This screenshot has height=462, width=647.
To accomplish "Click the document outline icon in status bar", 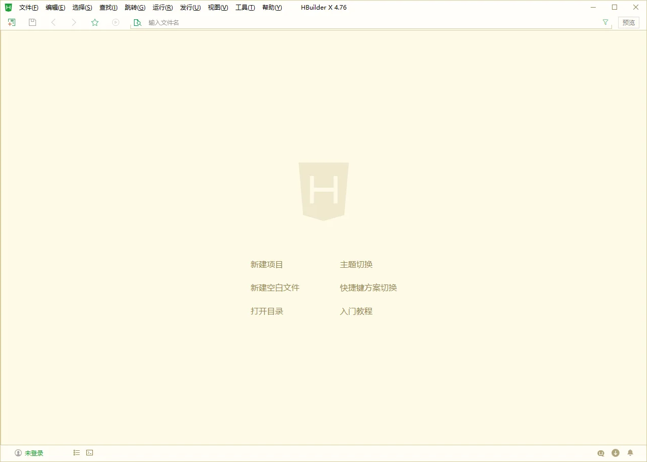I will (x=76, y=452).
